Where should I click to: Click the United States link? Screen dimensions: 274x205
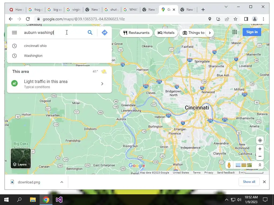click(181, 173)
